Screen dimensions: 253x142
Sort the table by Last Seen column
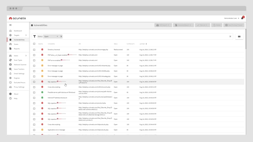[x=142, y=44]
